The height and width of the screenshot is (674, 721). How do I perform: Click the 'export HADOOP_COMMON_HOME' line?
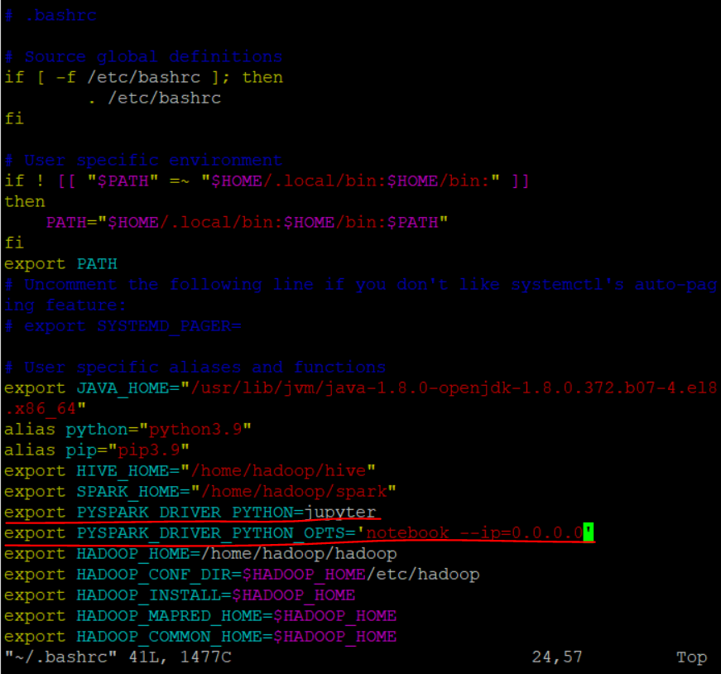coord(200,637)
